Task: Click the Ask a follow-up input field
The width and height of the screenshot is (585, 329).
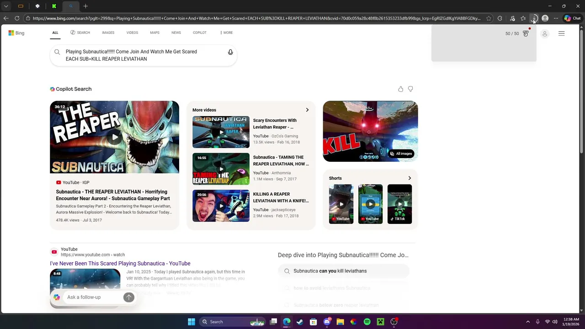Action: tap(94, 297)
